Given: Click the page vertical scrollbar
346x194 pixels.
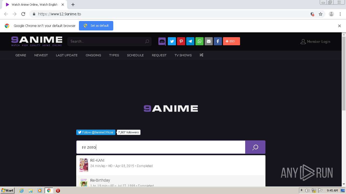Looking at the screenshot, I should click(344, 74).
